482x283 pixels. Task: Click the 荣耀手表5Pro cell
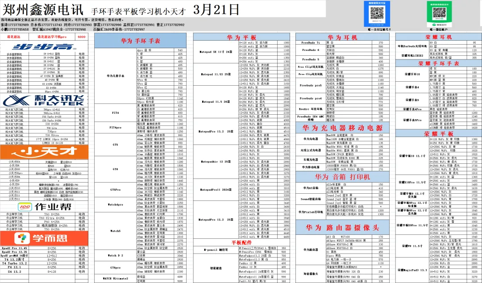[x=412, y=120]
